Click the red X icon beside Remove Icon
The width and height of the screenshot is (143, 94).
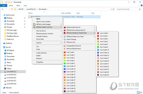point(64,42)
